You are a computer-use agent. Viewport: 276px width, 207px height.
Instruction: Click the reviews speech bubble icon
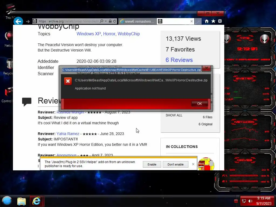tap(27, 102)
